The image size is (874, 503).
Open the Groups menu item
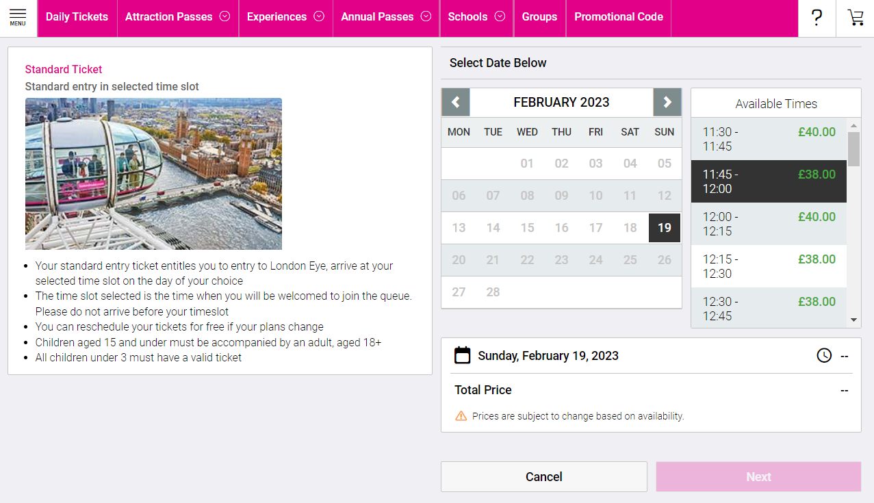coord(539,17)
